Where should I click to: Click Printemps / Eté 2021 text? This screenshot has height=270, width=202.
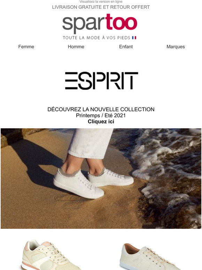[x=101, y=115]
